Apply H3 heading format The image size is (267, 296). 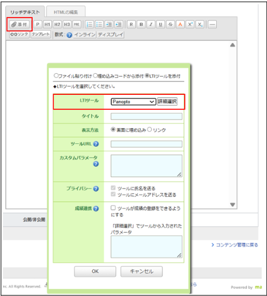[x=67, y=24]
